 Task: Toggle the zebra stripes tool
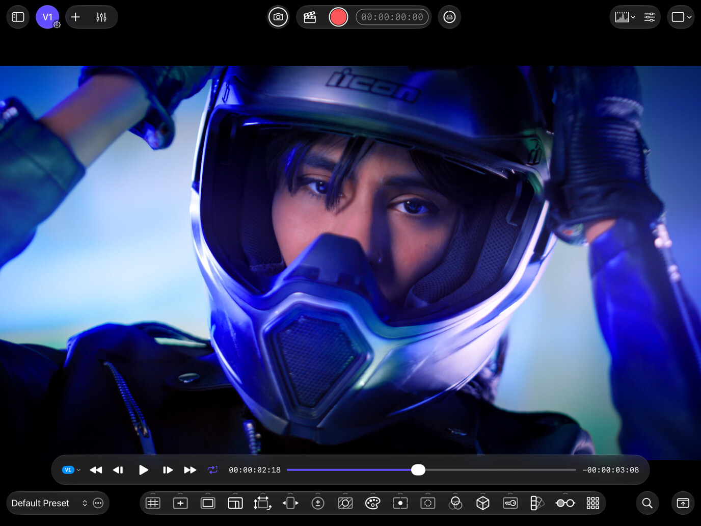coord(345,503)
